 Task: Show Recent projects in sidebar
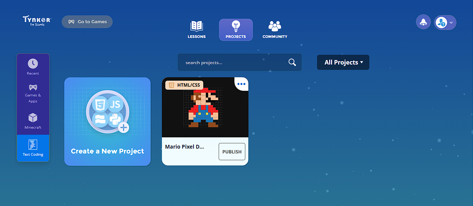33,67
